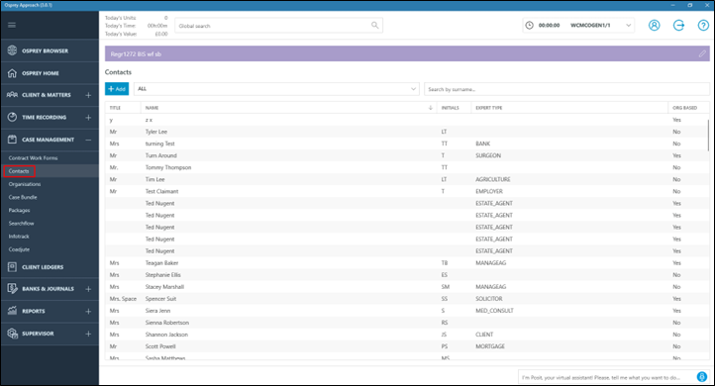Click Time Recording clock icon
The image size is (715, 386).
click(x=12, y=117)
